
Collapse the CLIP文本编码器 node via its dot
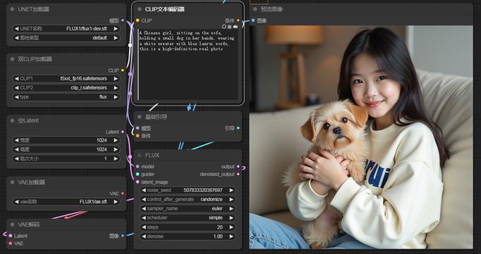pos(140,9)
